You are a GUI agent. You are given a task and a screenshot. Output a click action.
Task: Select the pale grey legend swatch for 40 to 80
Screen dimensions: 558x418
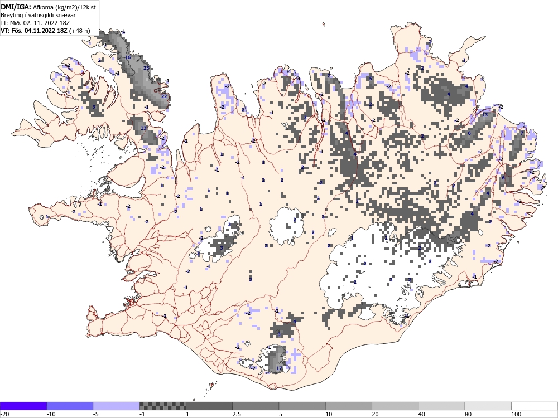tap(441, 406)
